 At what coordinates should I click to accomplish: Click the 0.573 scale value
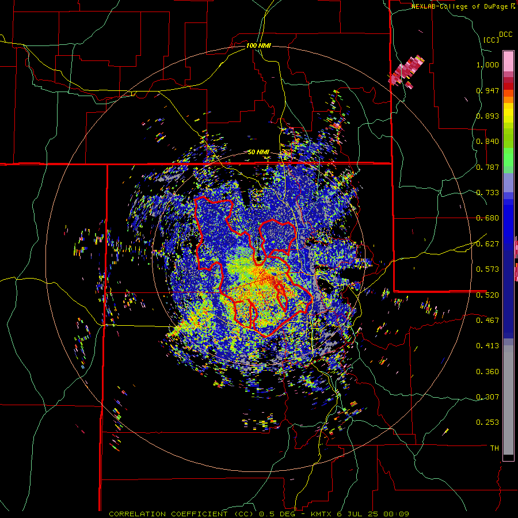coord(487,269)
